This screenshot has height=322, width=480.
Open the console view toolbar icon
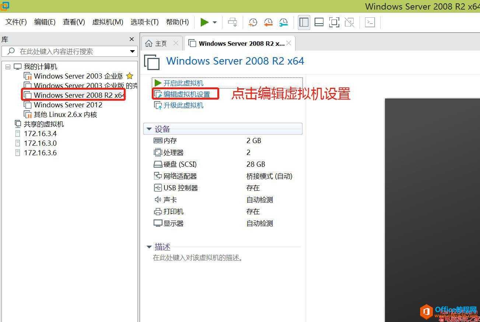370,22
